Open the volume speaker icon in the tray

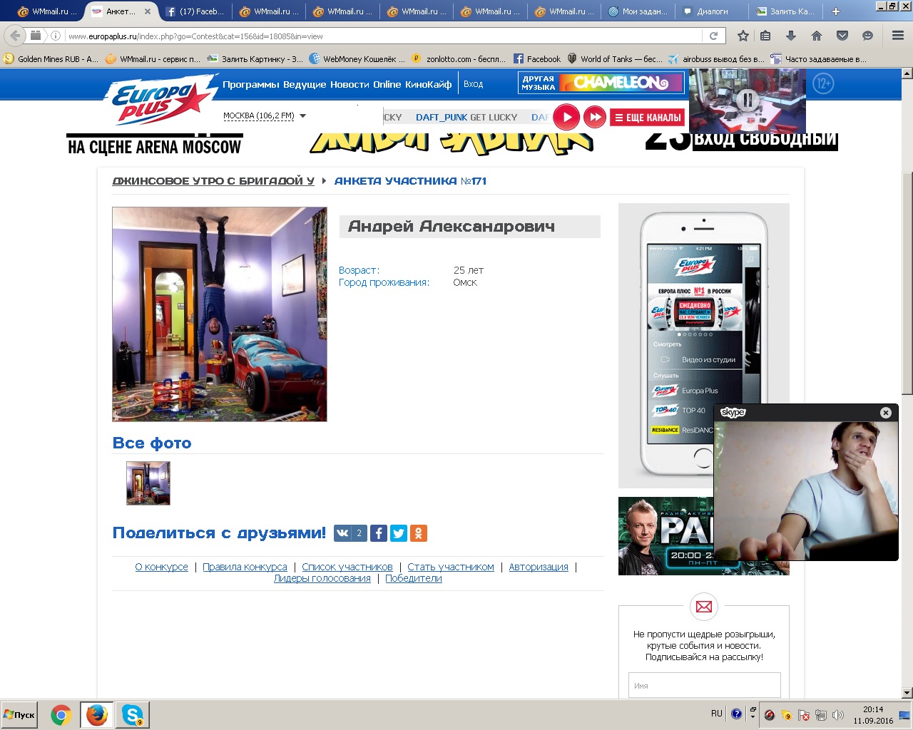[837, 715]
